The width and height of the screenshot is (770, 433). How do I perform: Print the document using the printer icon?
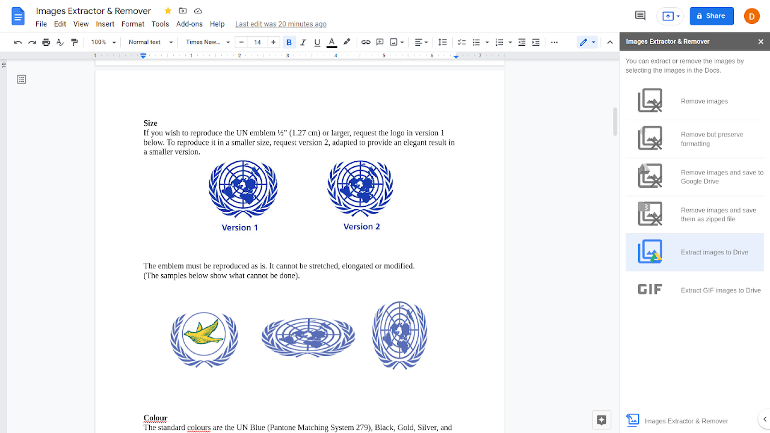(x=46, y=42)
